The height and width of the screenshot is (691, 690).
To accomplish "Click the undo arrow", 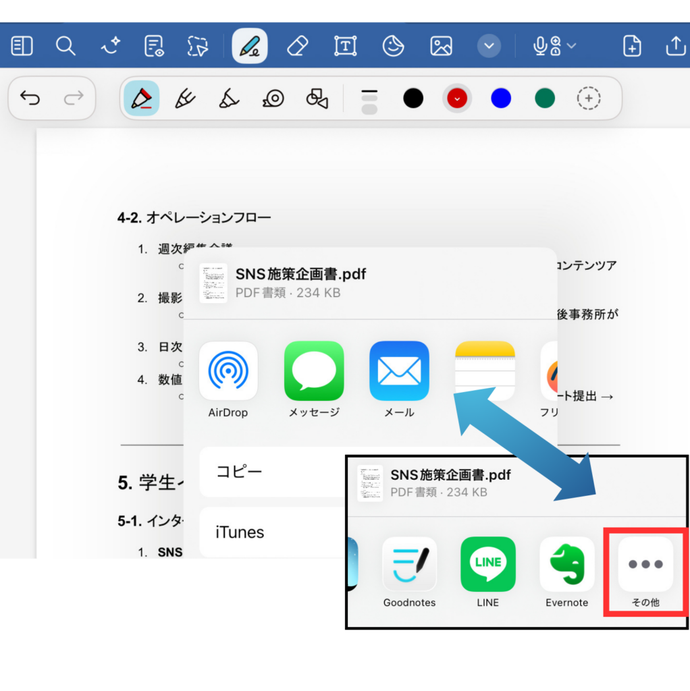I will click(x=30, y=99).
